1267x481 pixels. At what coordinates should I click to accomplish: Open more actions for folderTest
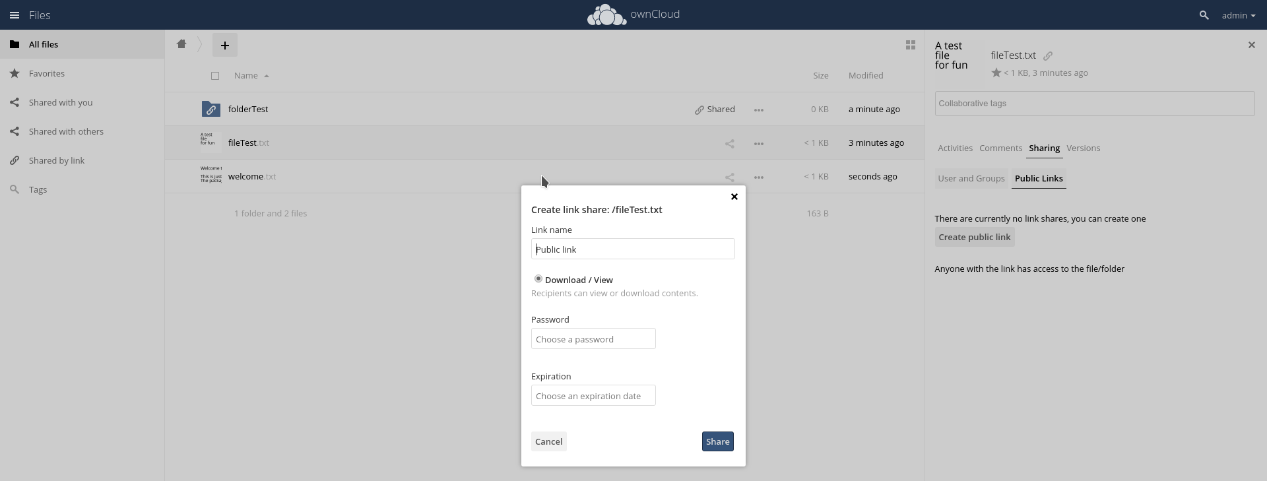coord(759,110)
